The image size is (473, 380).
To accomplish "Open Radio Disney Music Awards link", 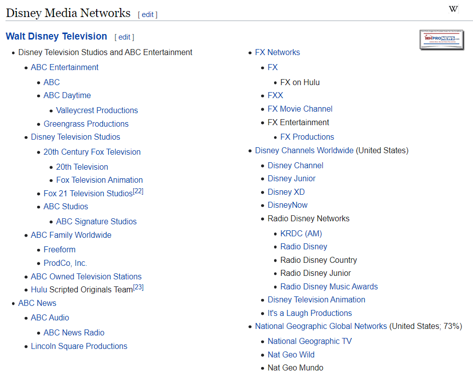I will pyautogui.click(x=329, y=286).
